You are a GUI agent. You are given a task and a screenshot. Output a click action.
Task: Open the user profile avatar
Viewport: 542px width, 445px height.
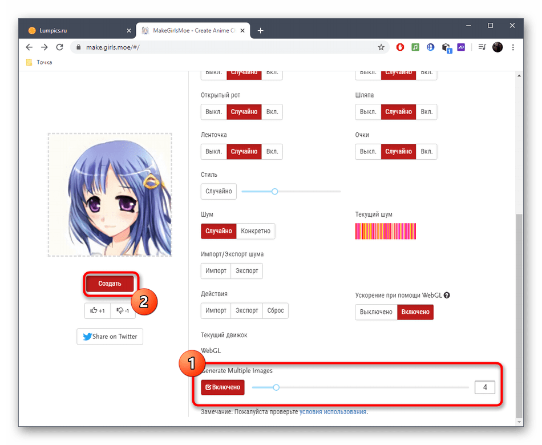497,47
